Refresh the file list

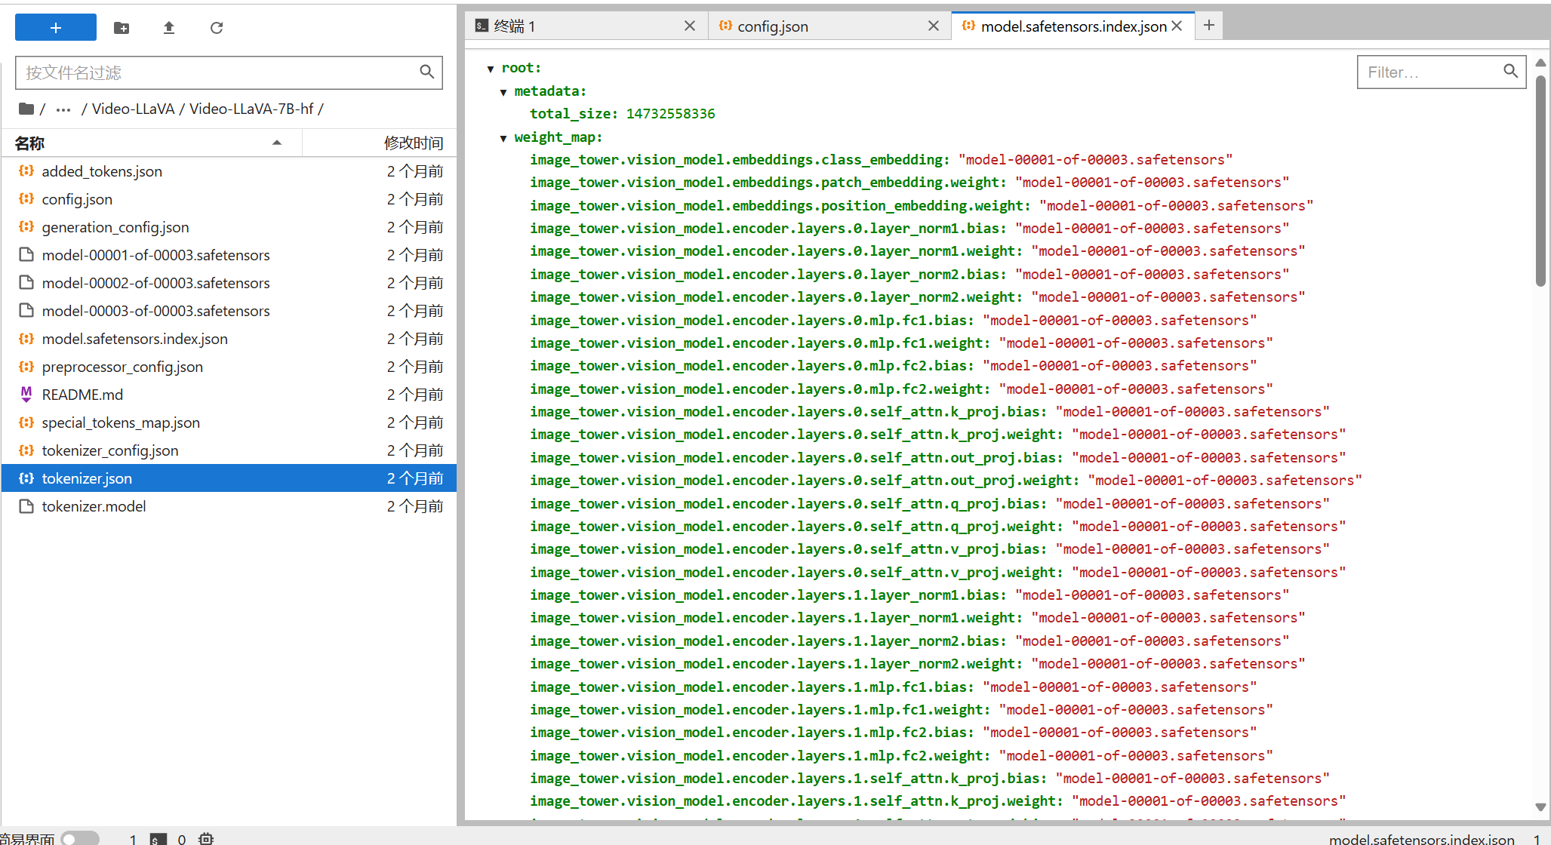coord(217,28)
